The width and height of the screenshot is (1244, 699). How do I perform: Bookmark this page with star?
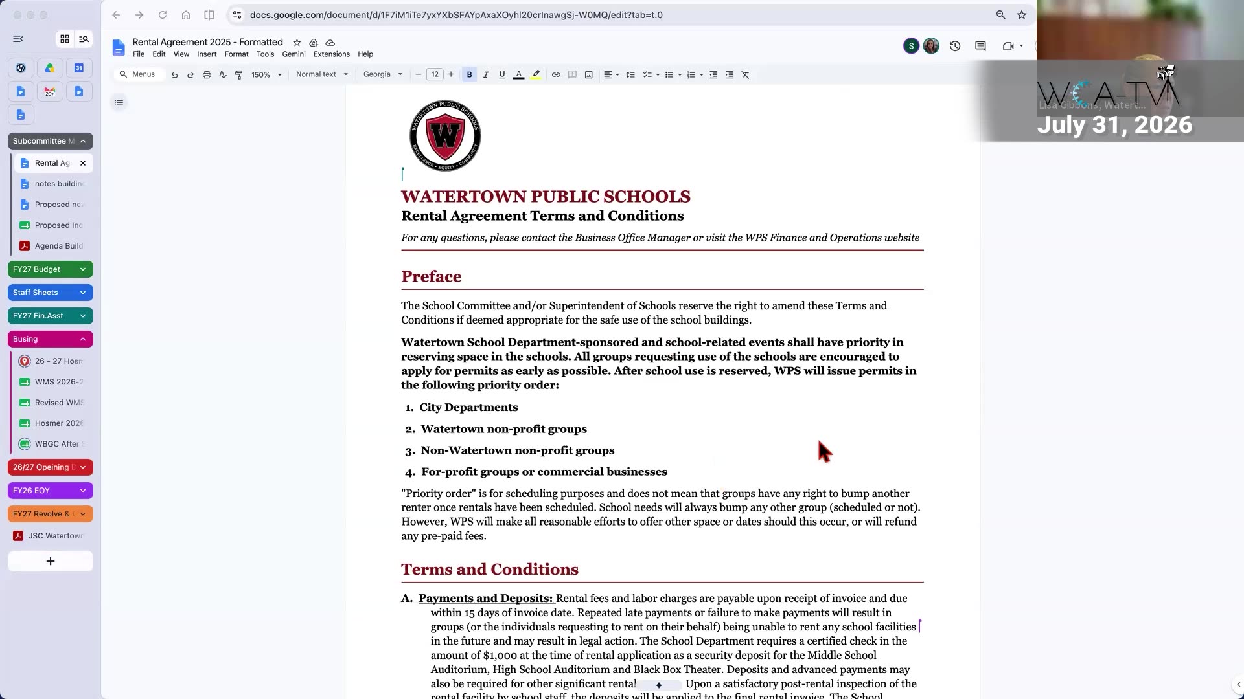(x=1022, y=15)
